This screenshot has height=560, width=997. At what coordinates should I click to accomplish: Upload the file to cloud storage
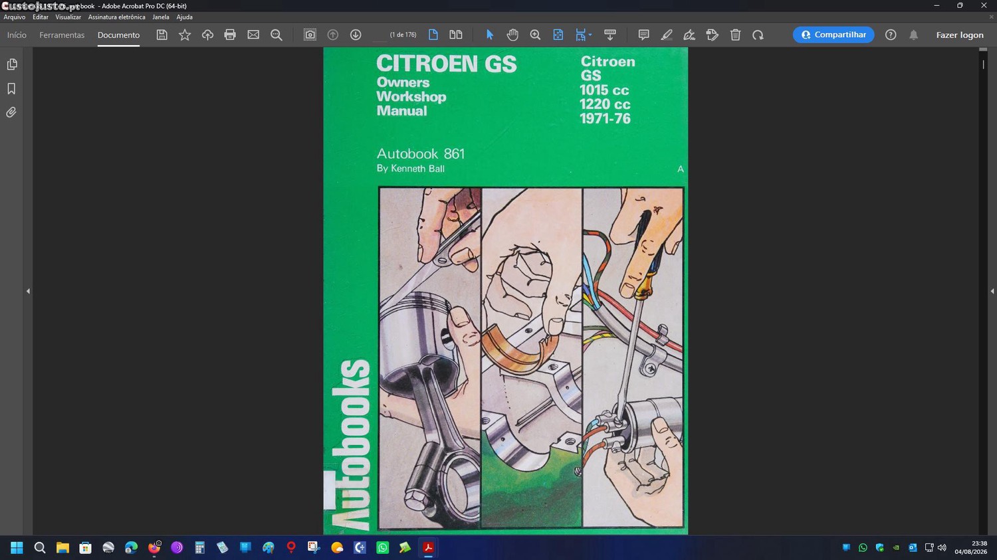pyautogui.click(x=207, y=35)
